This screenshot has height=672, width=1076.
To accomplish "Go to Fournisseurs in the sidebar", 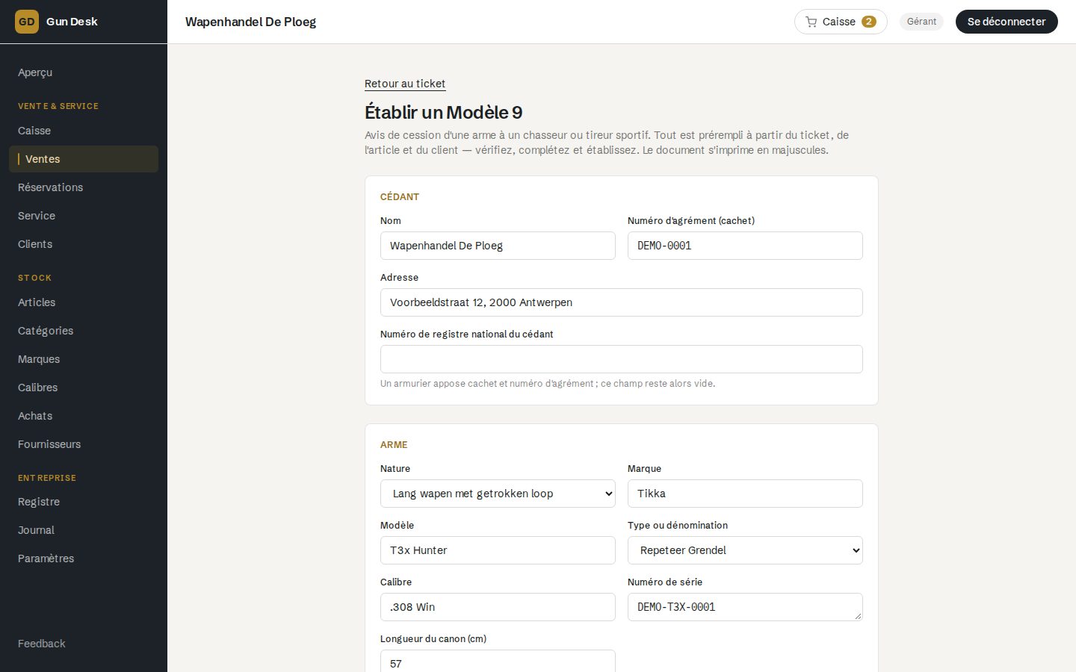I will 84,444.
